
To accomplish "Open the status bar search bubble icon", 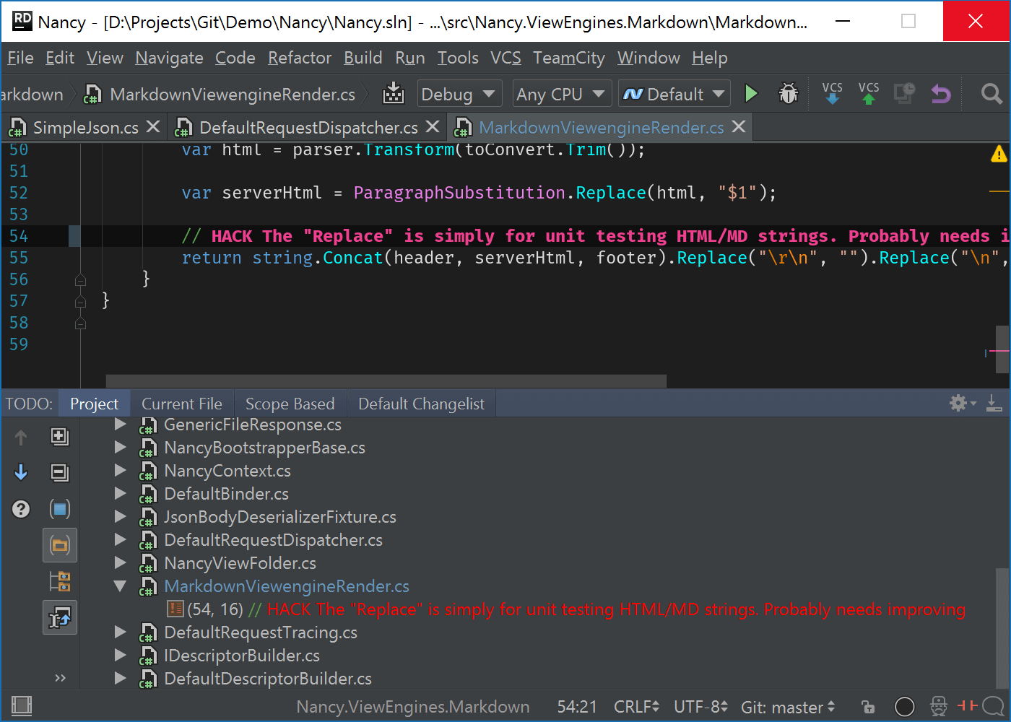I will pos(993,706).
